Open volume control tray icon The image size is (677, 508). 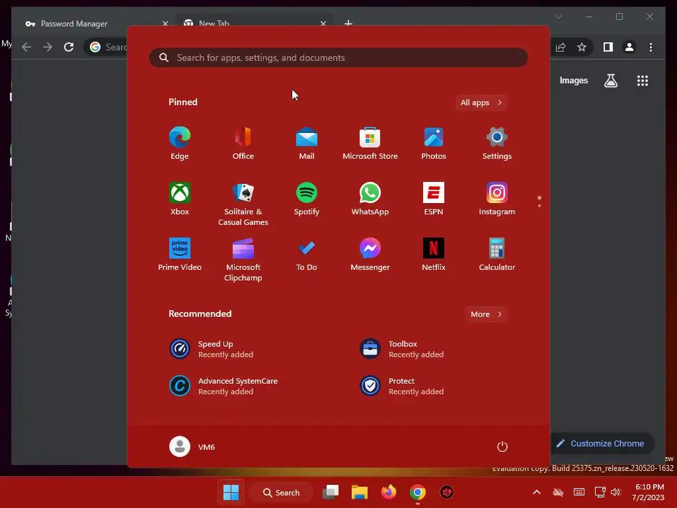click(x=616, y=492)
